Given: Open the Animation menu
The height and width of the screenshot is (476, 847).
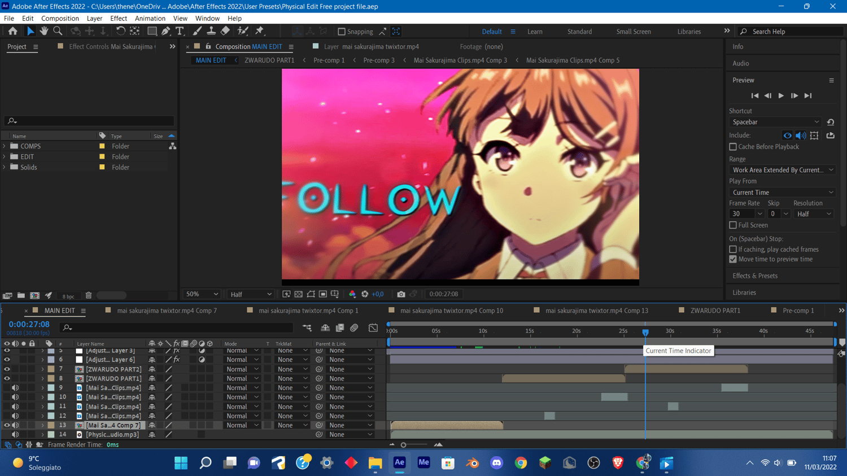Looking at the screenshot, I should tap(150, 19).
